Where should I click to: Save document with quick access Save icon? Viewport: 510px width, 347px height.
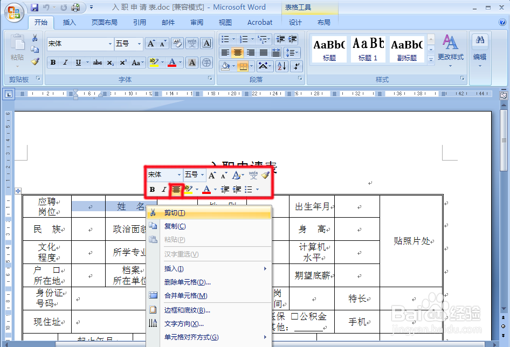tap(35, 7)
